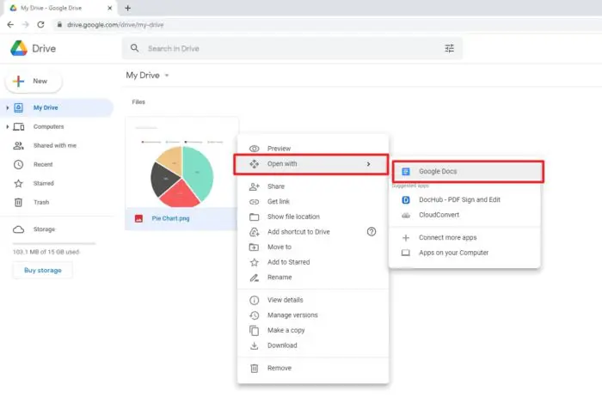
Task: Expand the Computers tree arrow
Action: click(7, 126)
